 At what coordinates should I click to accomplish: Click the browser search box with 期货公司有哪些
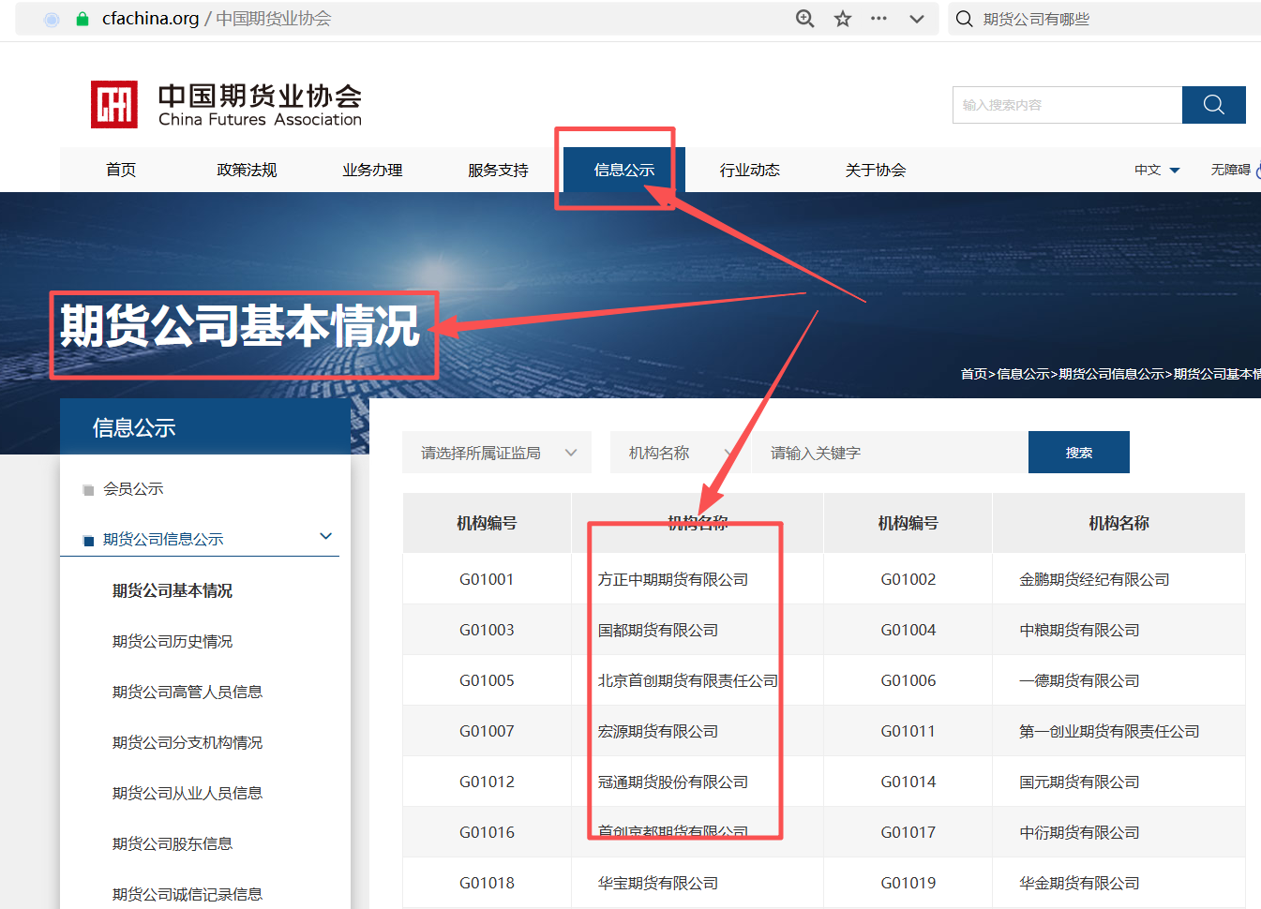[1106, 19]
